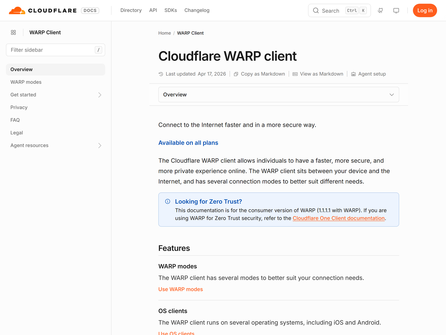This screenshot has width=446, height=335.
Task: Click the Agent setup robot icon
Action: (353, 74)
